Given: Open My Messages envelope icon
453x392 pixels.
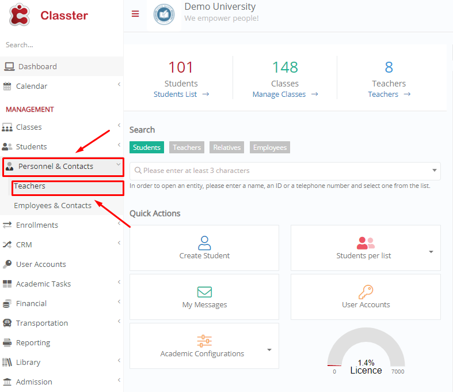Looking at the screenshot, I should (x=204, y=292).
